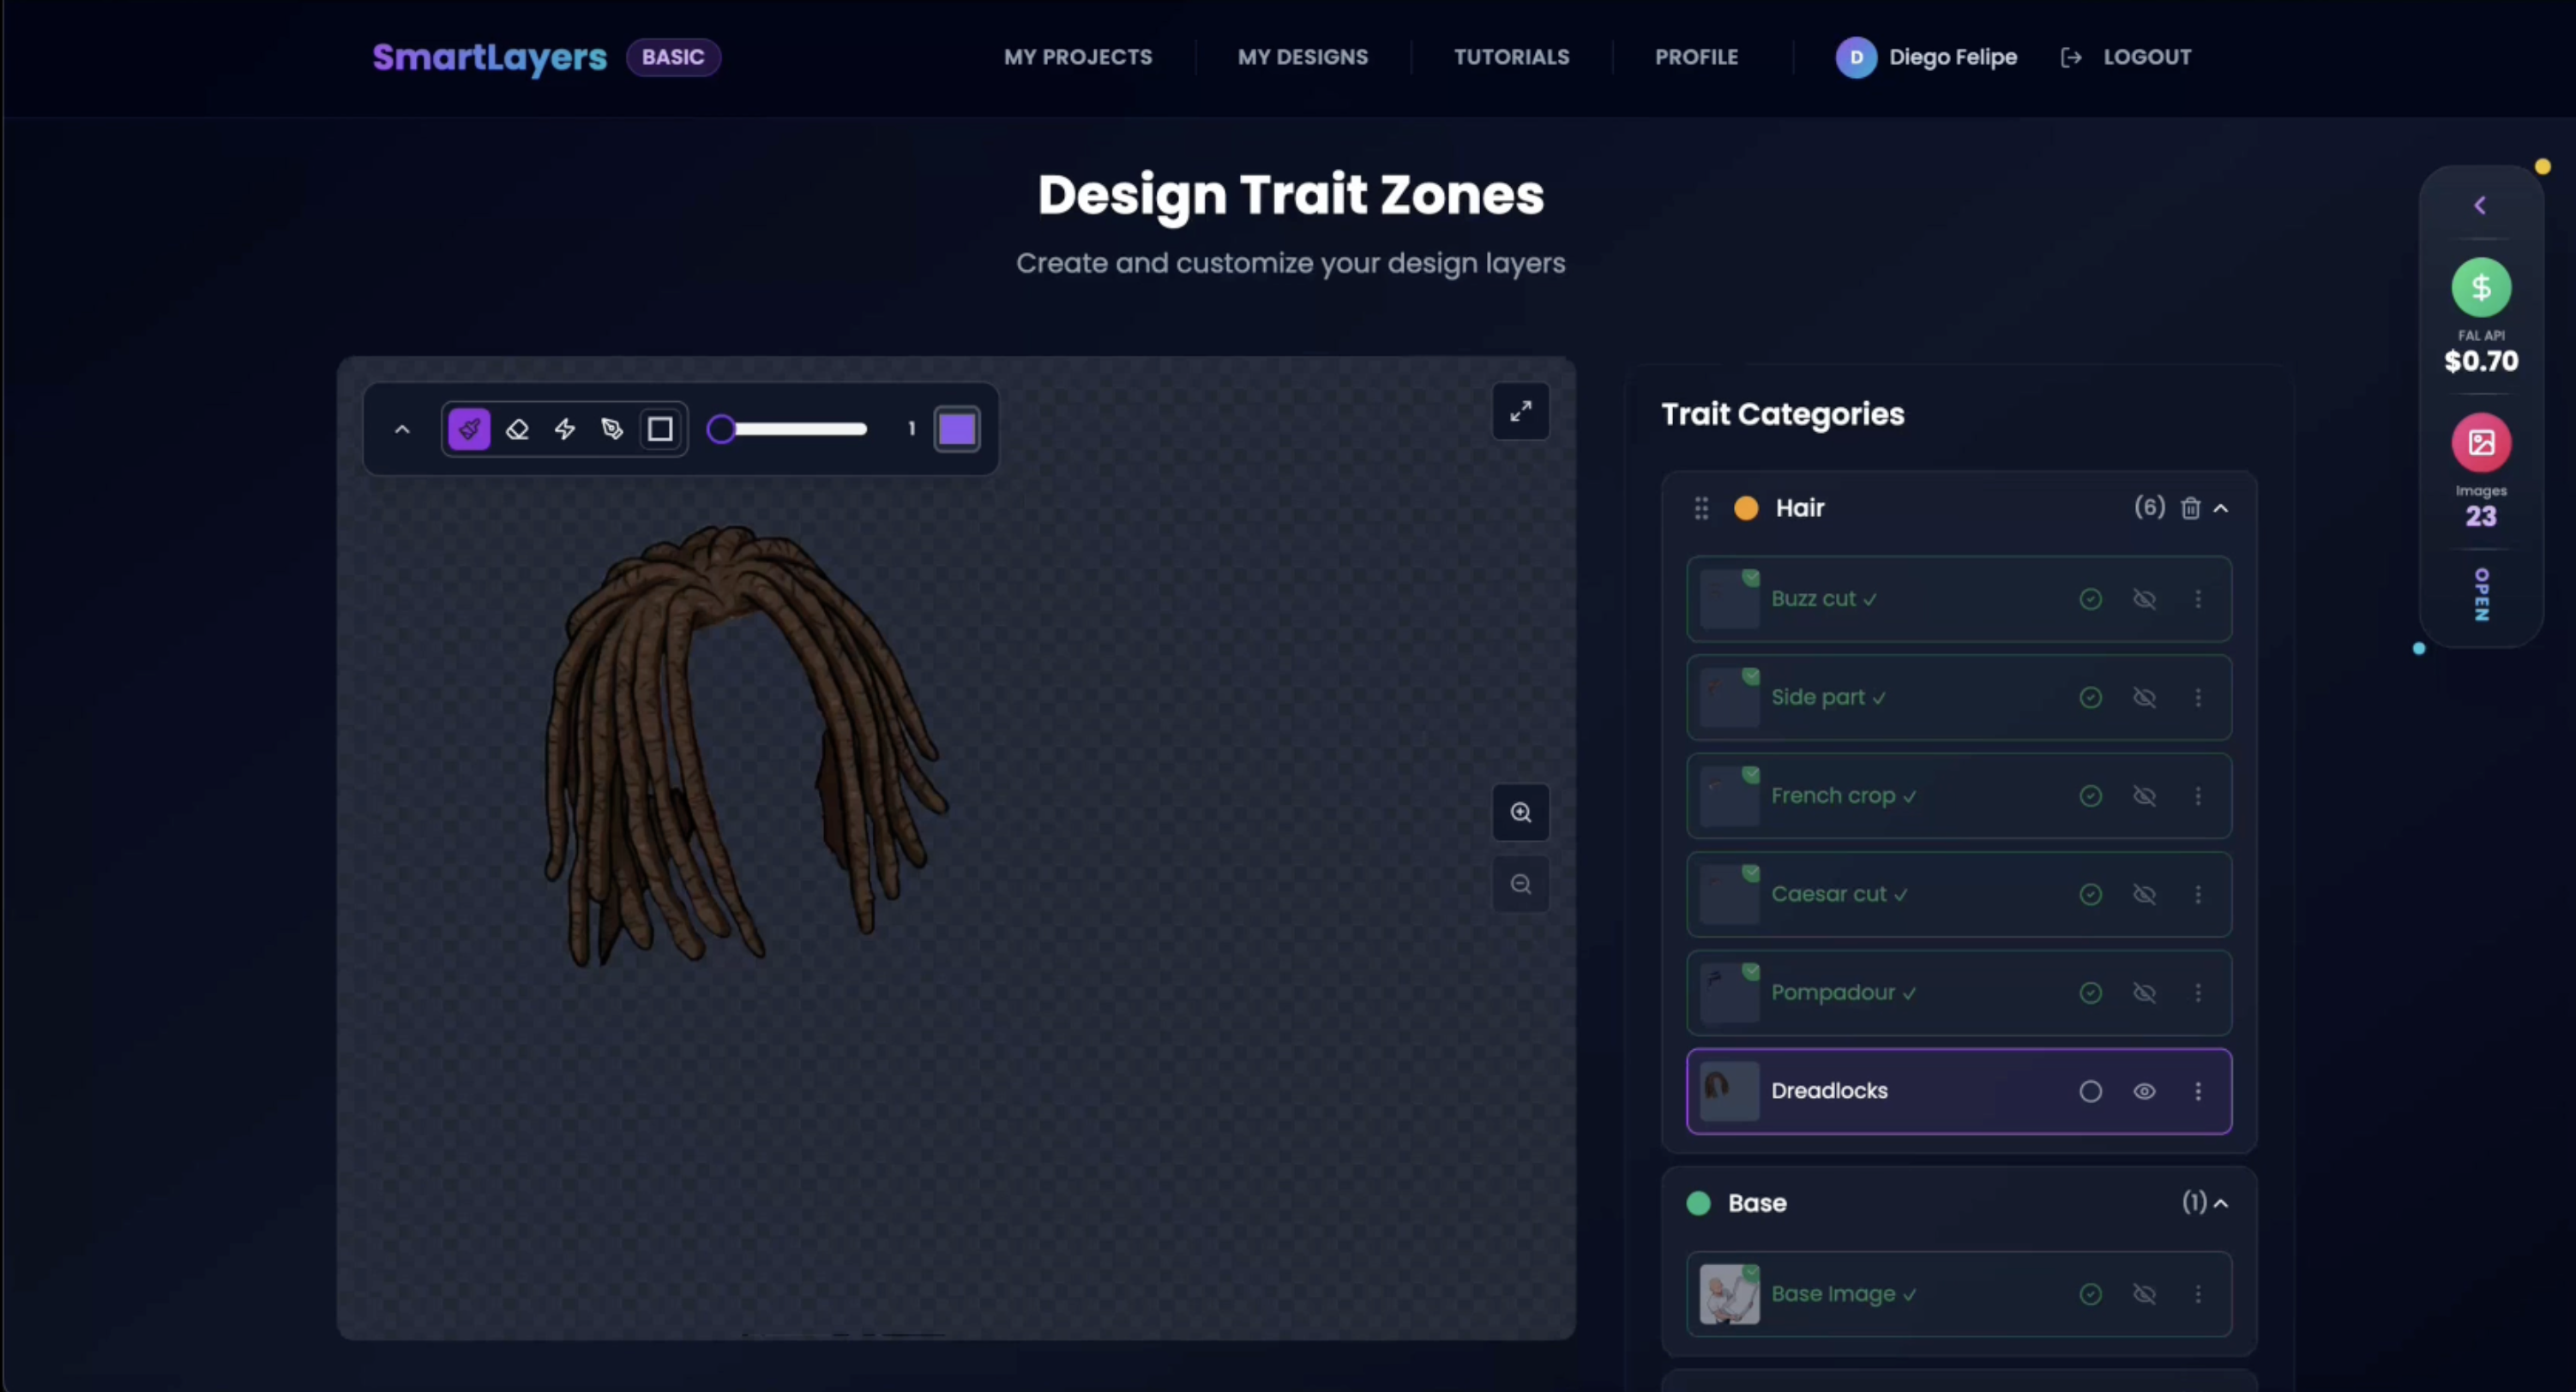This screenshot has width=2576, height=1392.
Task: Zoom out of the canvas
Action: (x=1520, y=884)
